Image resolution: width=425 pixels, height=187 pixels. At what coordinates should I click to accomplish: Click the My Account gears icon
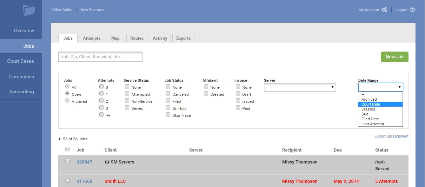(384, 10)
